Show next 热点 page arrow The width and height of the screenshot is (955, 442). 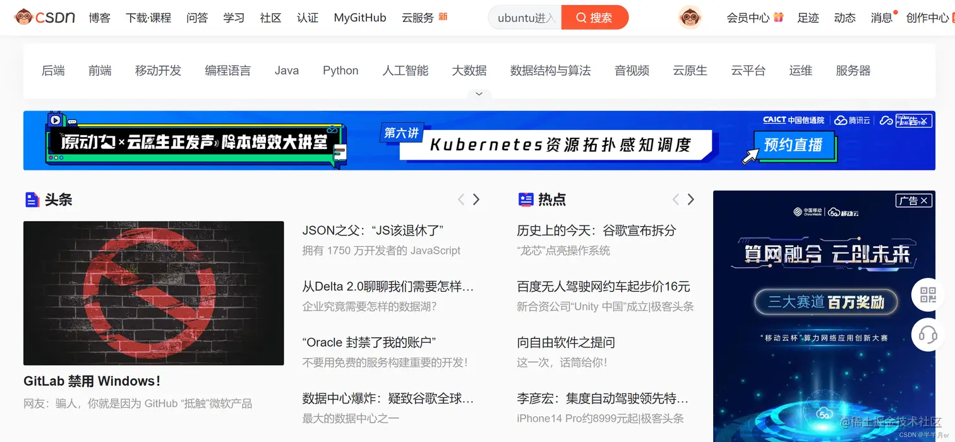(x=691, y=200)
